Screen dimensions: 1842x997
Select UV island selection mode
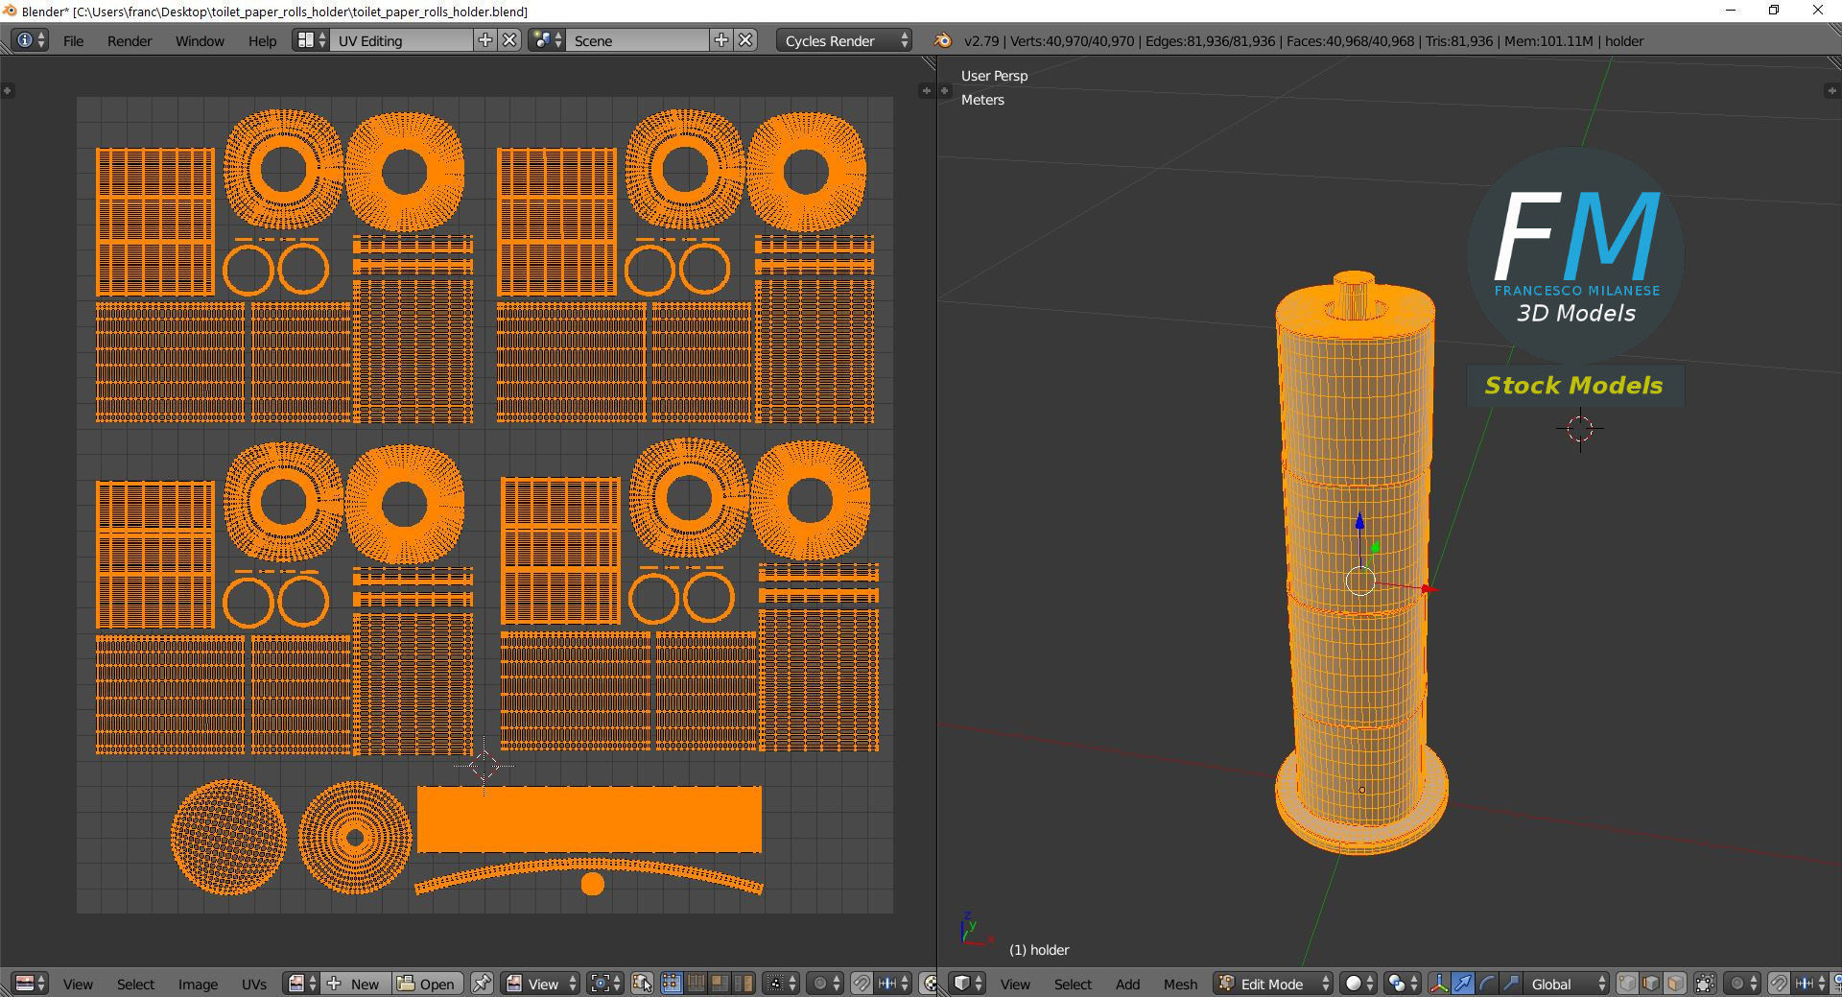[x=744, y=984]
